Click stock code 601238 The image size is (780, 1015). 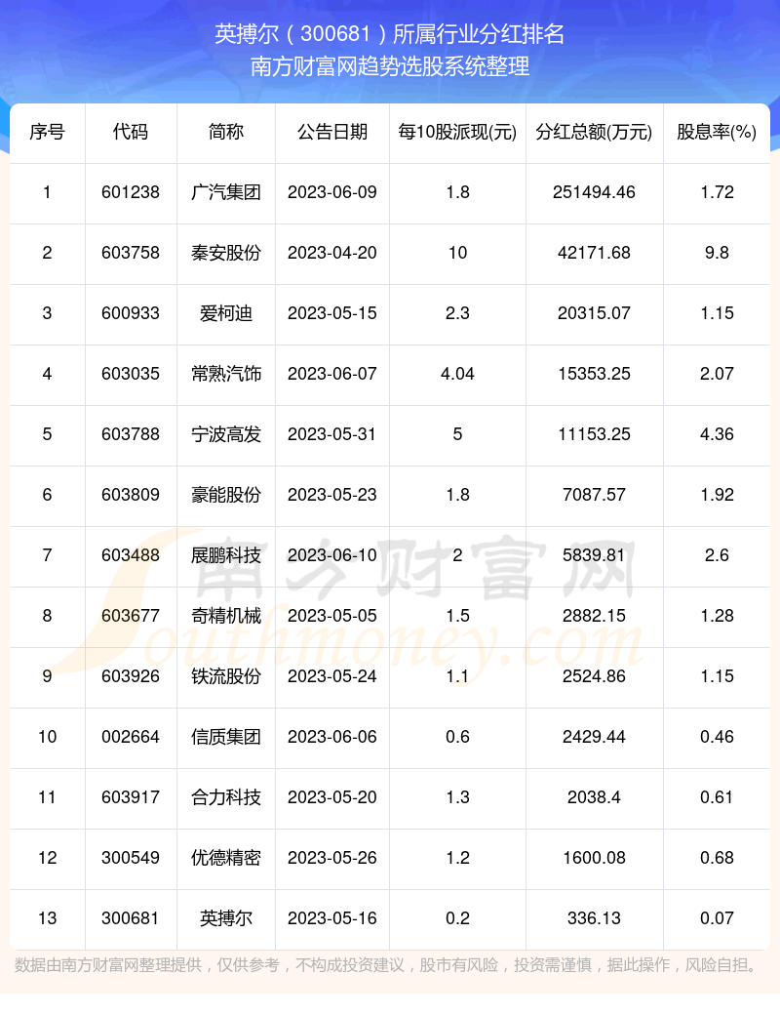(x=130, y=192)
